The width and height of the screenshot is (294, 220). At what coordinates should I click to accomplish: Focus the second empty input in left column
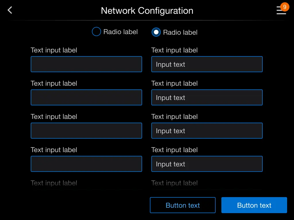tap(86, 97)
